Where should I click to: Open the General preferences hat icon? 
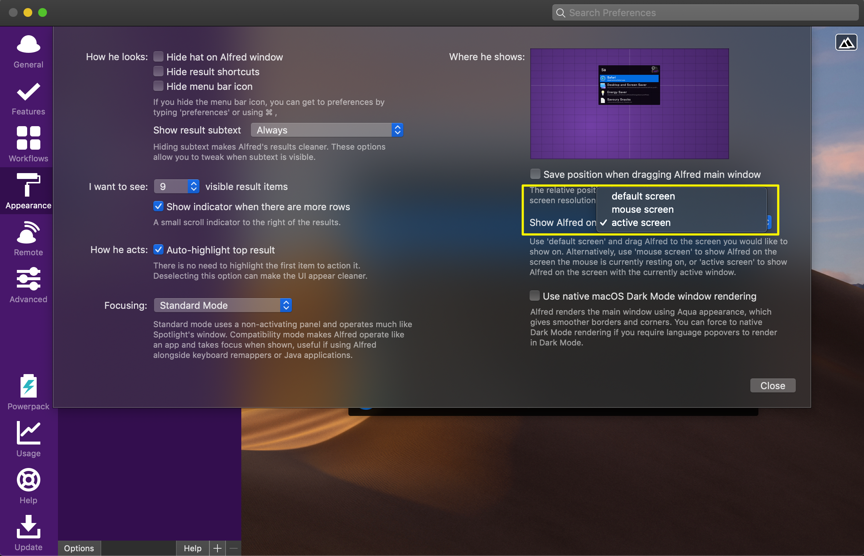[x=28, y=45]
